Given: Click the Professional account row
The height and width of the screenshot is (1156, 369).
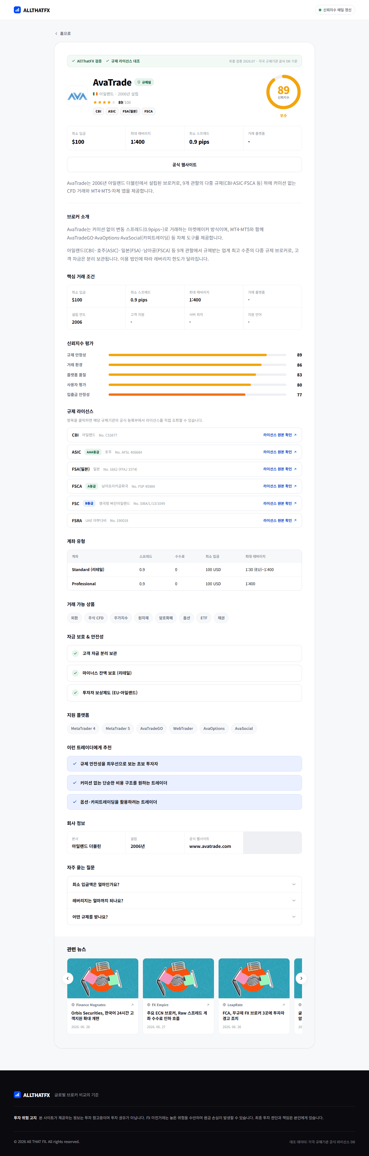Looking at the screenshot, I should (184, 584).
